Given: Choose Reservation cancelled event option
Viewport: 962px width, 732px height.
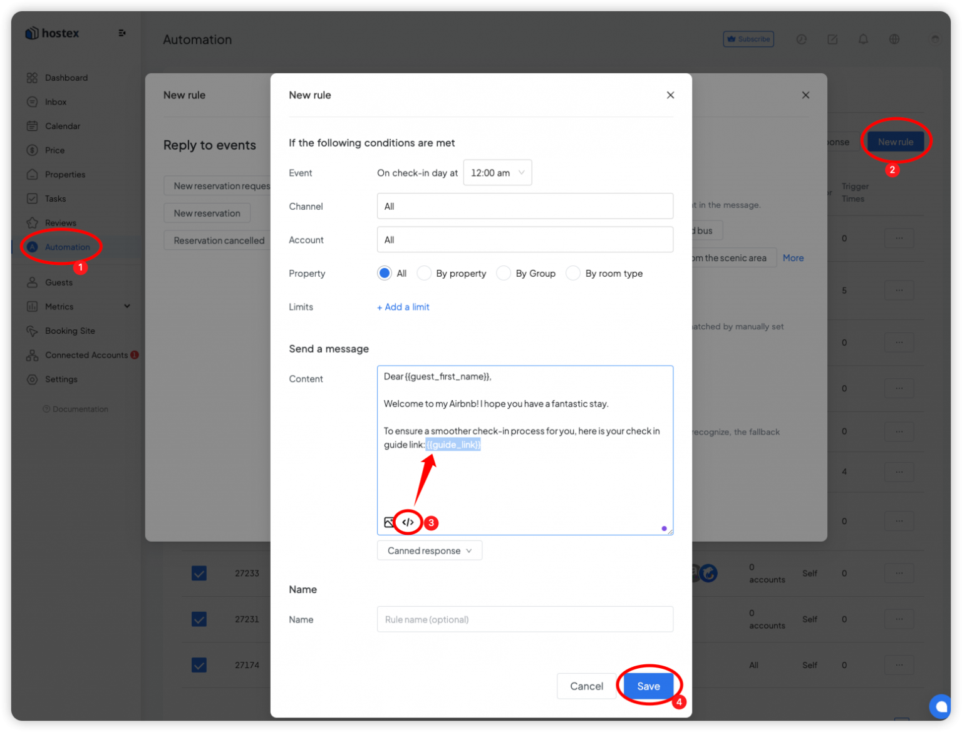Looking at the screenshot, I should point(219,240).
